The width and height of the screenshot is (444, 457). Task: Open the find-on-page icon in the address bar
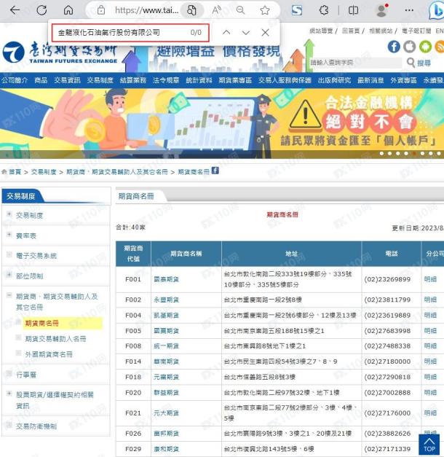click(191, 10)
